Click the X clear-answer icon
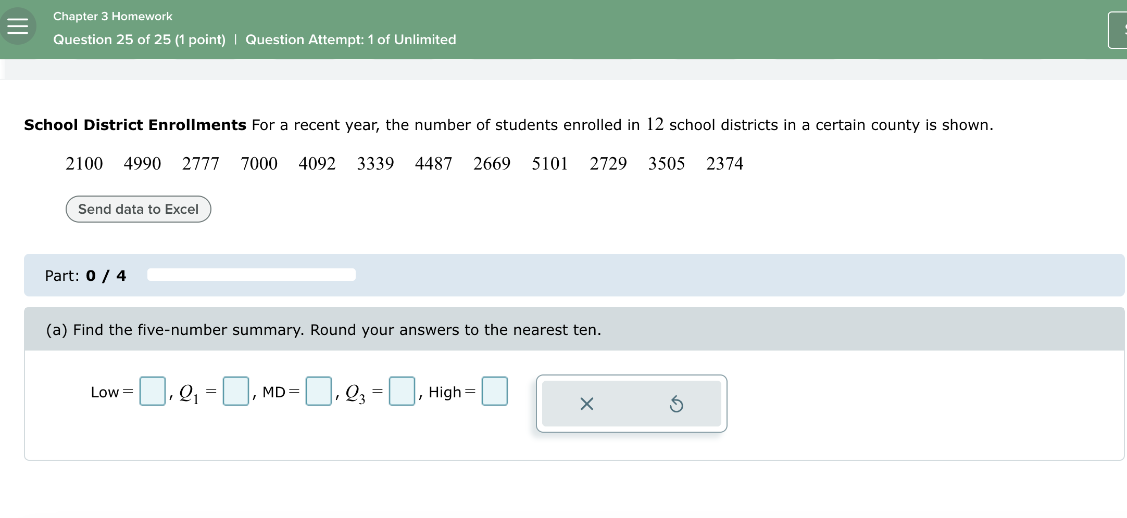 pos(586,404)
